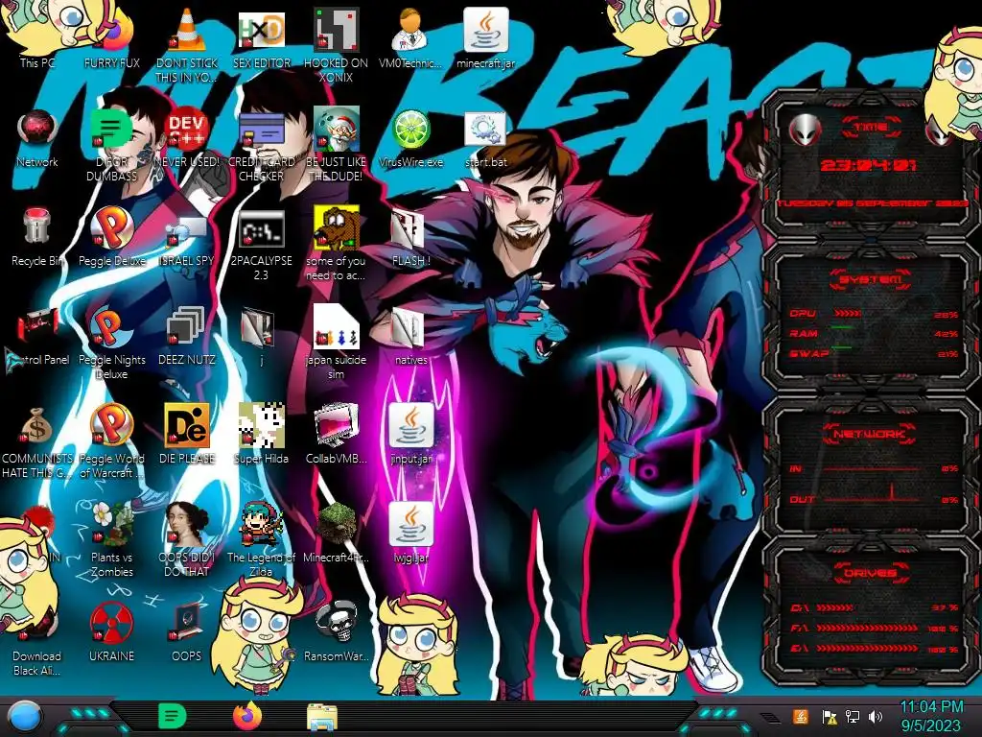Open RansomWar skull icon
This screenshot has width=982, height=737.
coord(336,631)
